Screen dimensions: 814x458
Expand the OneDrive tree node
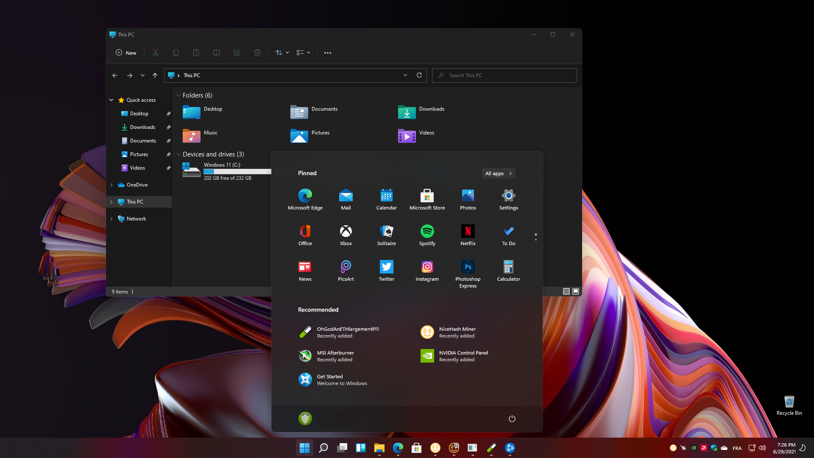[112, 185]
